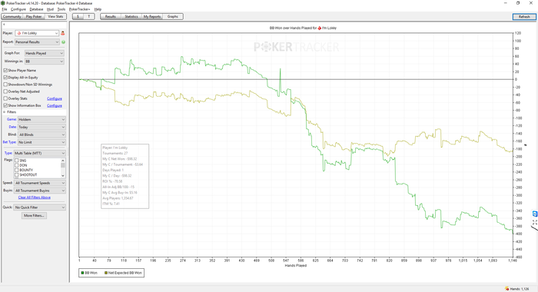Open the Blind filter dropdown All Blinds
Screen dimensions: 538x292
click(x=42, y=134)
